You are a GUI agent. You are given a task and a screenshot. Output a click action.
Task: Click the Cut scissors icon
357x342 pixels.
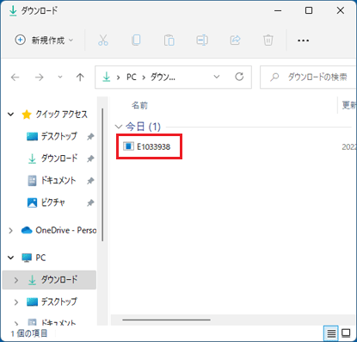pyautogui.click(x=103, y=40)
